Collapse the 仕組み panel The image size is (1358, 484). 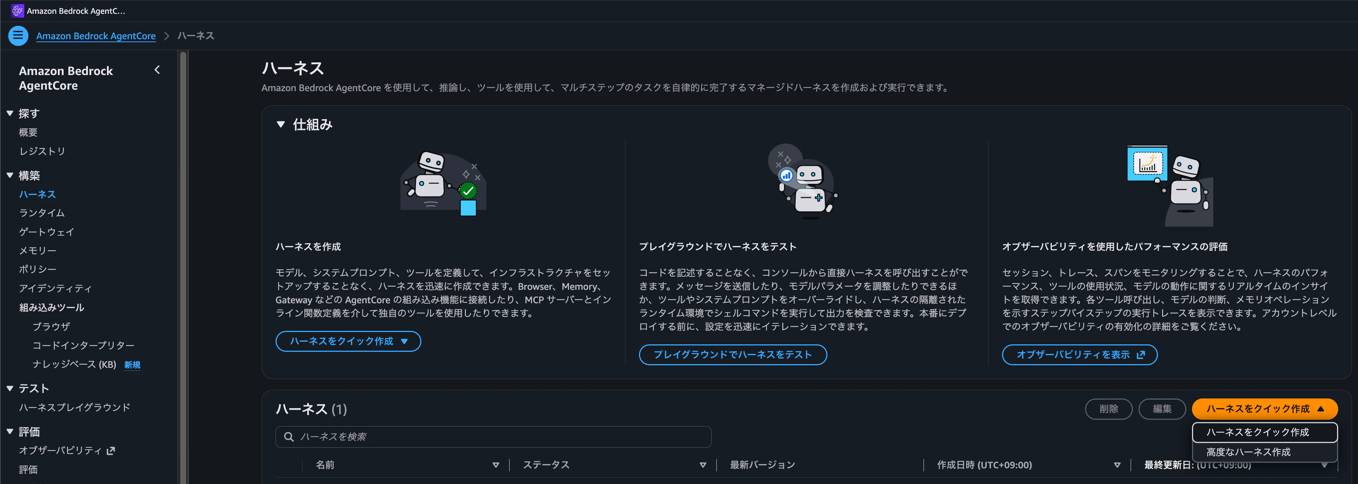click(x=281, y=125)
